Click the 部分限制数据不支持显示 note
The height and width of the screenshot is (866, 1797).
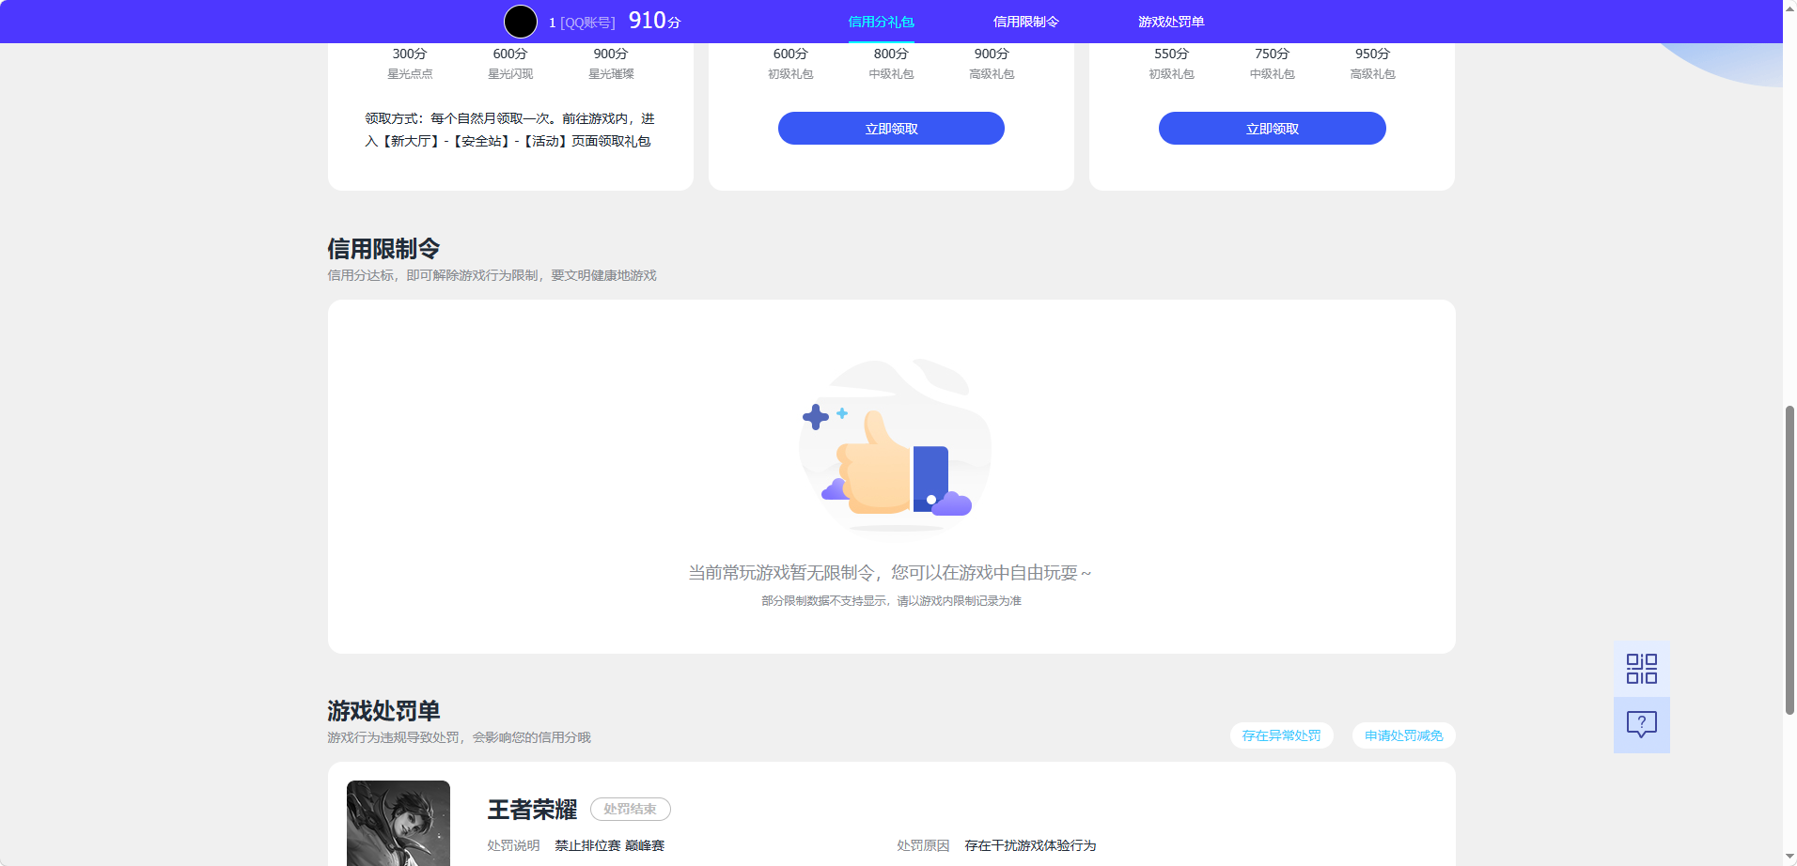891,601
